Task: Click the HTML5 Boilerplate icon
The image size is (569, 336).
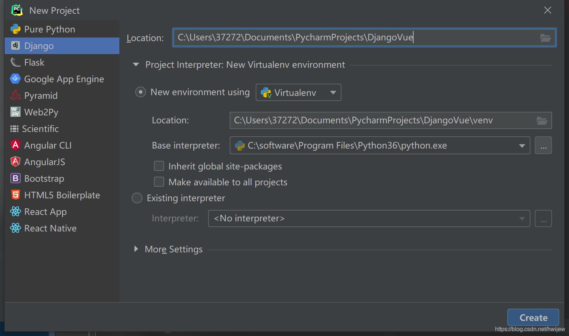Action: tap(16, 195)
